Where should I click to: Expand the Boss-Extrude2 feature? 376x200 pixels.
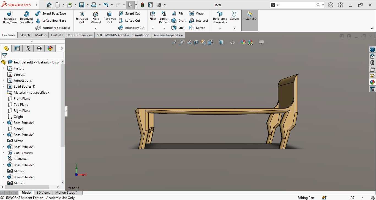pyautogui.click(x=3, y=135)
